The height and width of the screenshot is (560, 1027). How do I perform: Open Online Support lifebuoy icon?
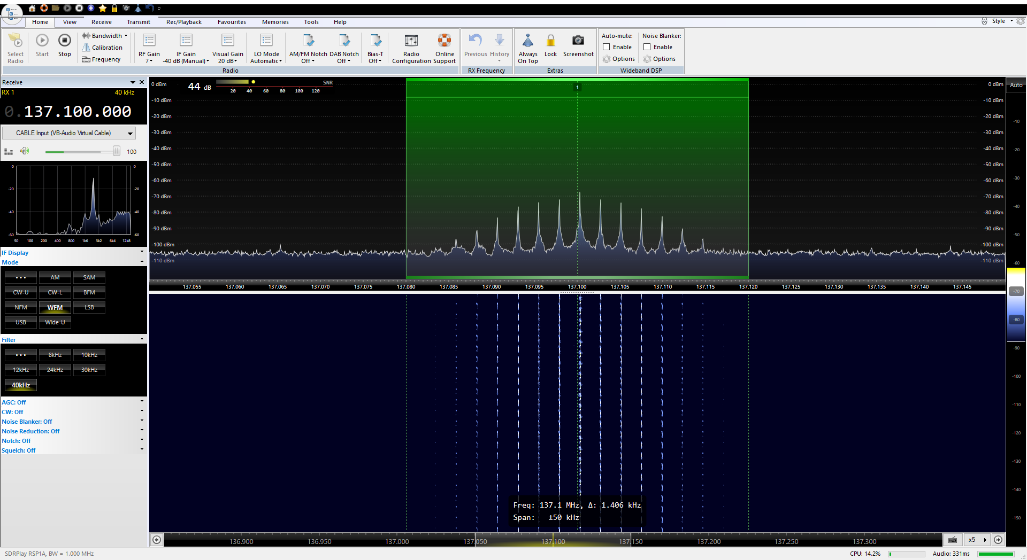tap(444, 41)
